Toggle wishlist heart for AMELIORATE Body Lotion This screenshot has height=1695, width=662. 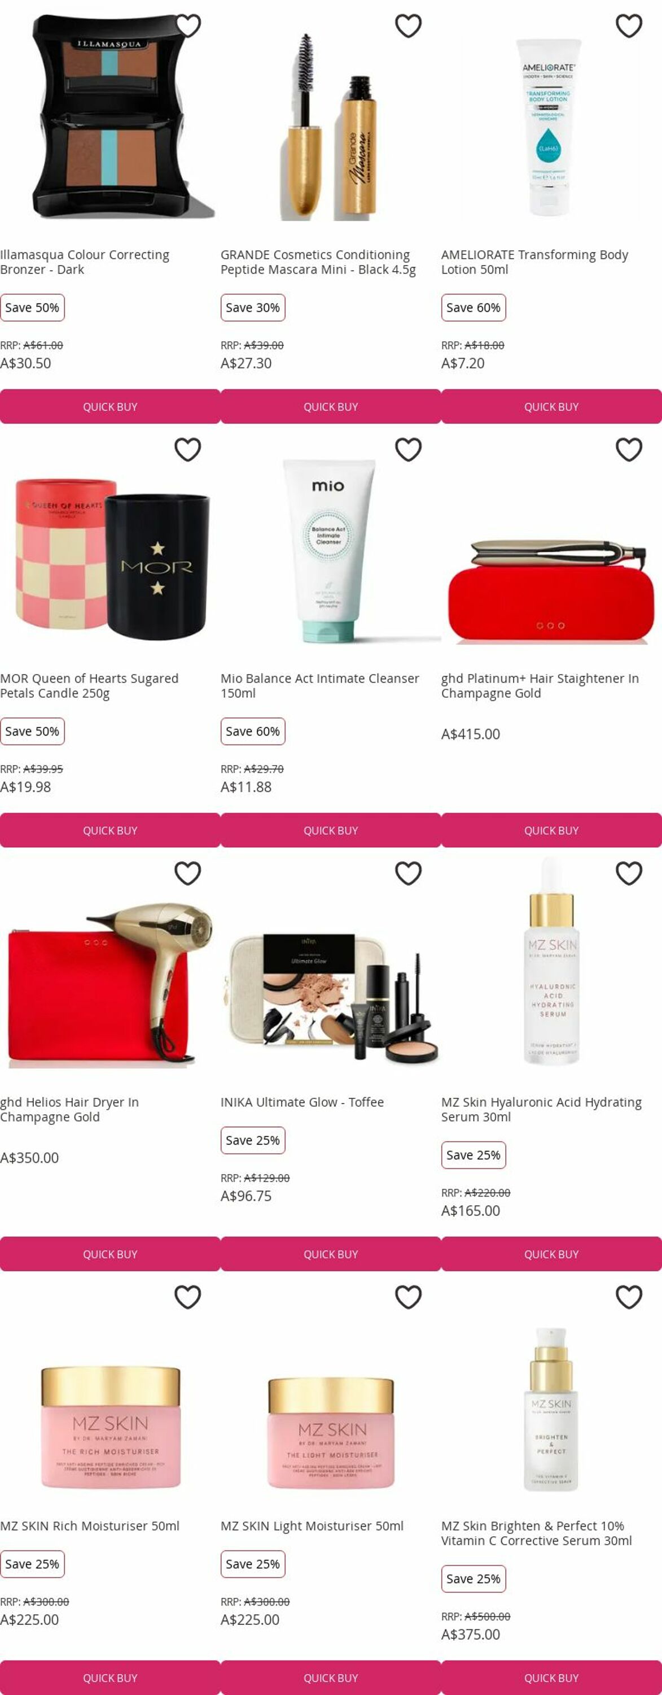(629, 25)
